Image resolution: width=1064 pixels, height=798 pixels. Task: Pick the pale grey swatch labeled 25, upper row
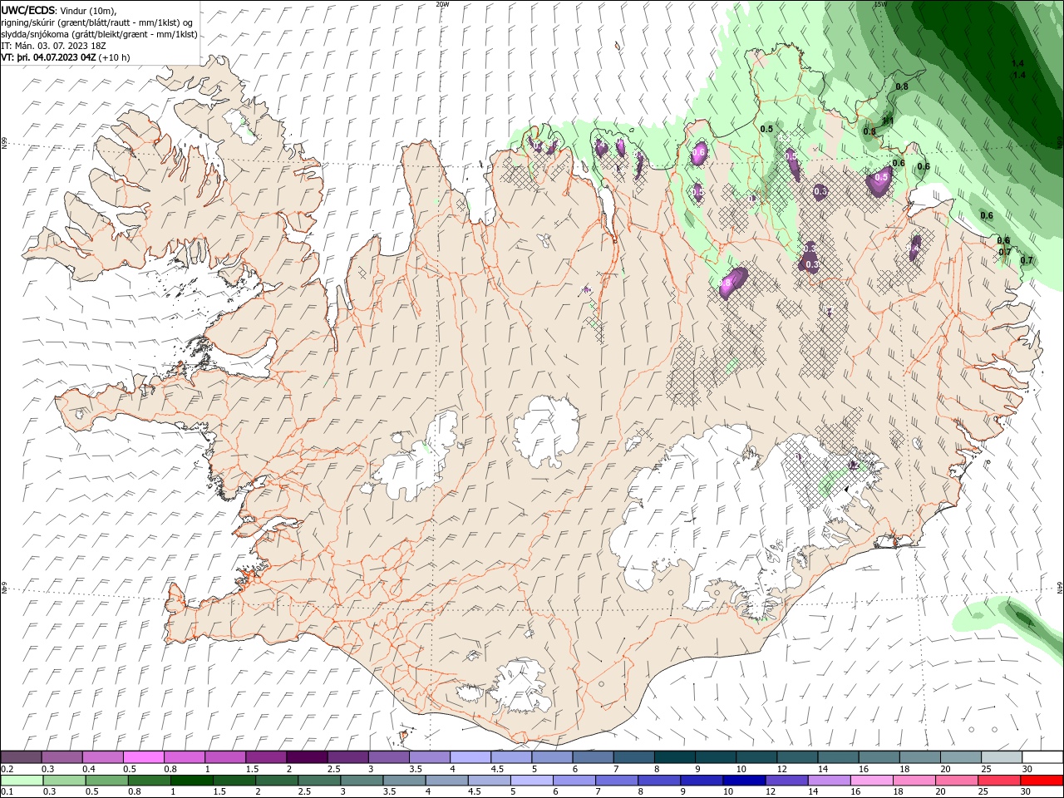tap(1002, 757)
